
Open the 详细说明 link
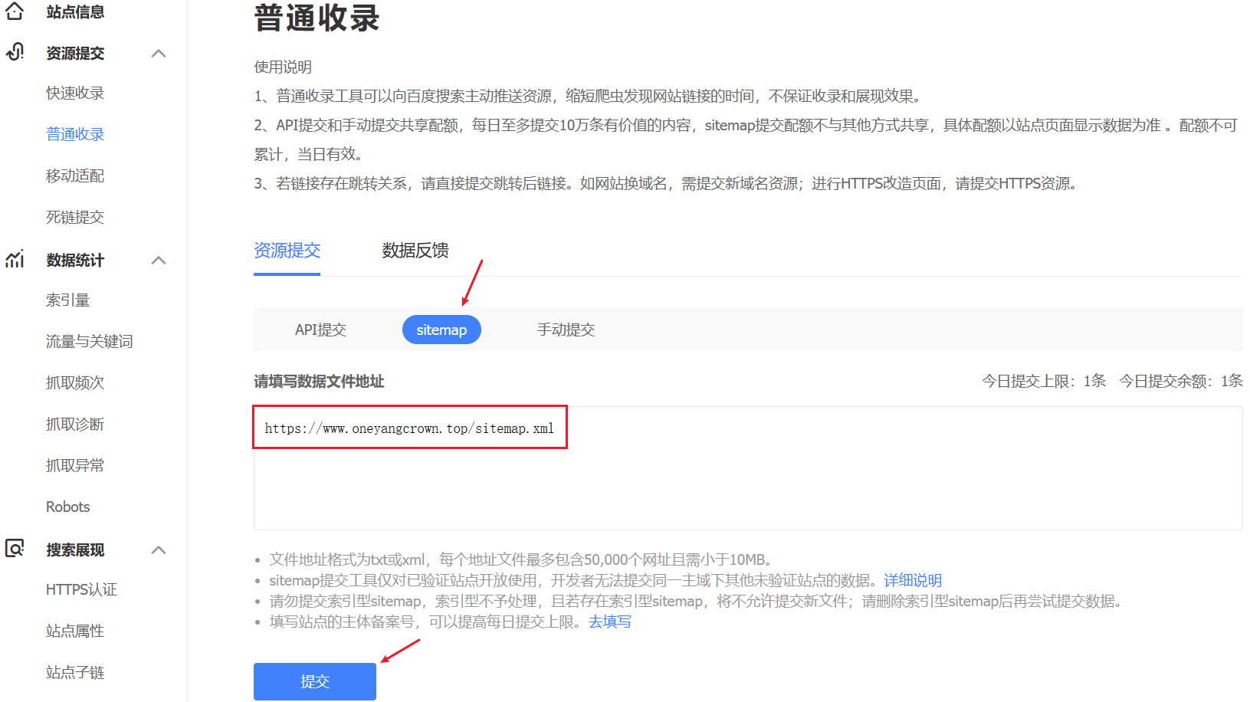point(912,580)
